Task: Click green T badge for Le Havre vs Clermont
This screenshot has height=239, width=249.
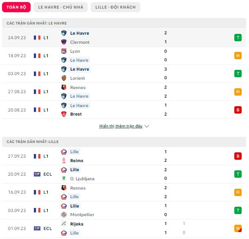Action: [238, 38]
